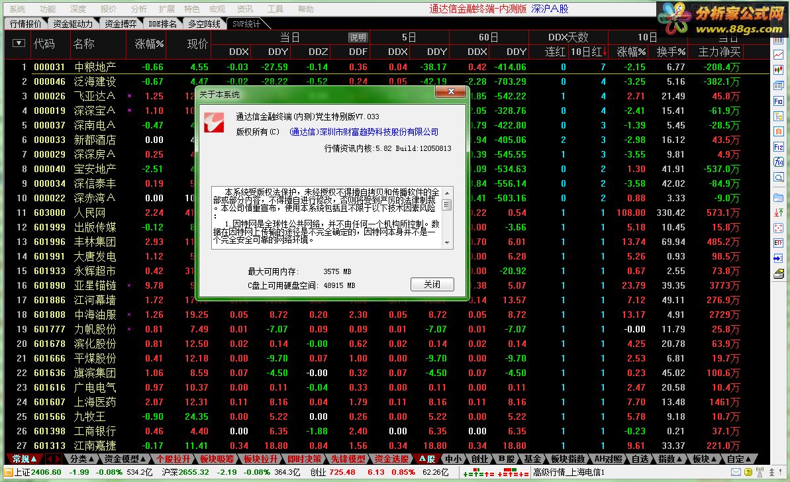Click the network antenna status icon
Viewport: 790px width, 482px height.
click(x=760, y=473)
